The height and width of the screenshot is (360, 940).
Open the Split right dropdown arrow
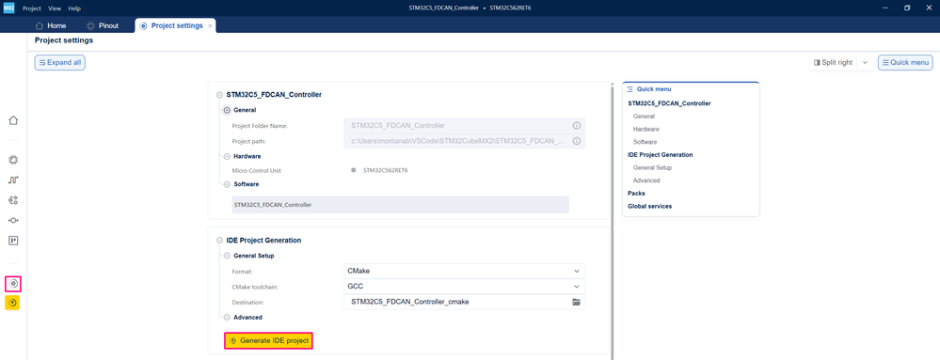click(865, 62)
